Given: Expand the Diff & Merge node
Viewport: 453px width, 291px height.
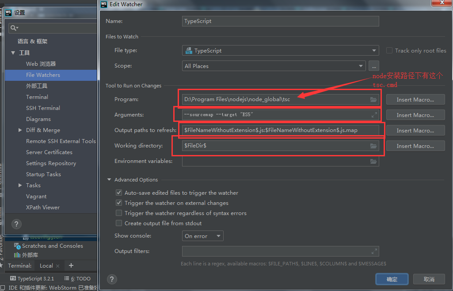Looking at the screenshot, I should pyautogui.click(x=20, y=130).
